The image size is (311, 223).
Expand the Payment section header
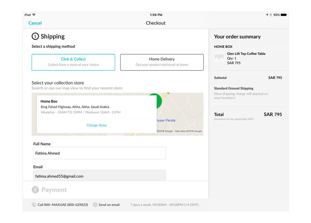54,190
